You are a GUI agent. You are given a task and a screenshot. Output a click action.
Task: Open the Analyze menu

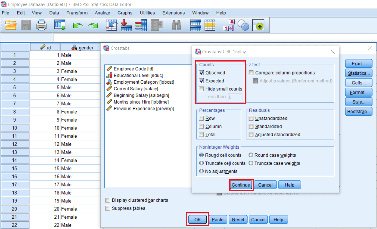tap(102, 13)
